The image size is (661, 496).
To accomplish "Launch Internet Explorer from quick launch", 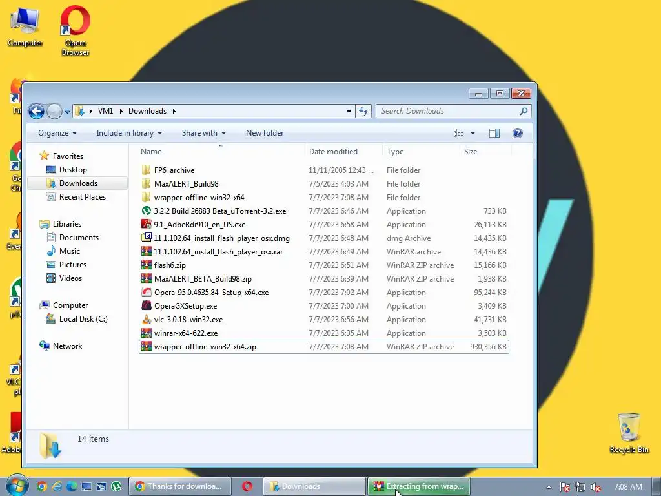I will (57, 487).
